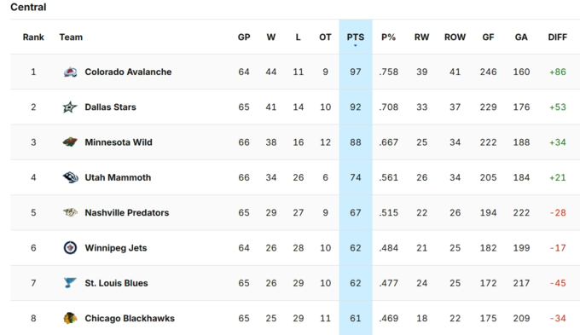Image resolution: width=580 pixels, height=335 pixels.
Task: Sort by the ROW column header
Action: [455, 38]
